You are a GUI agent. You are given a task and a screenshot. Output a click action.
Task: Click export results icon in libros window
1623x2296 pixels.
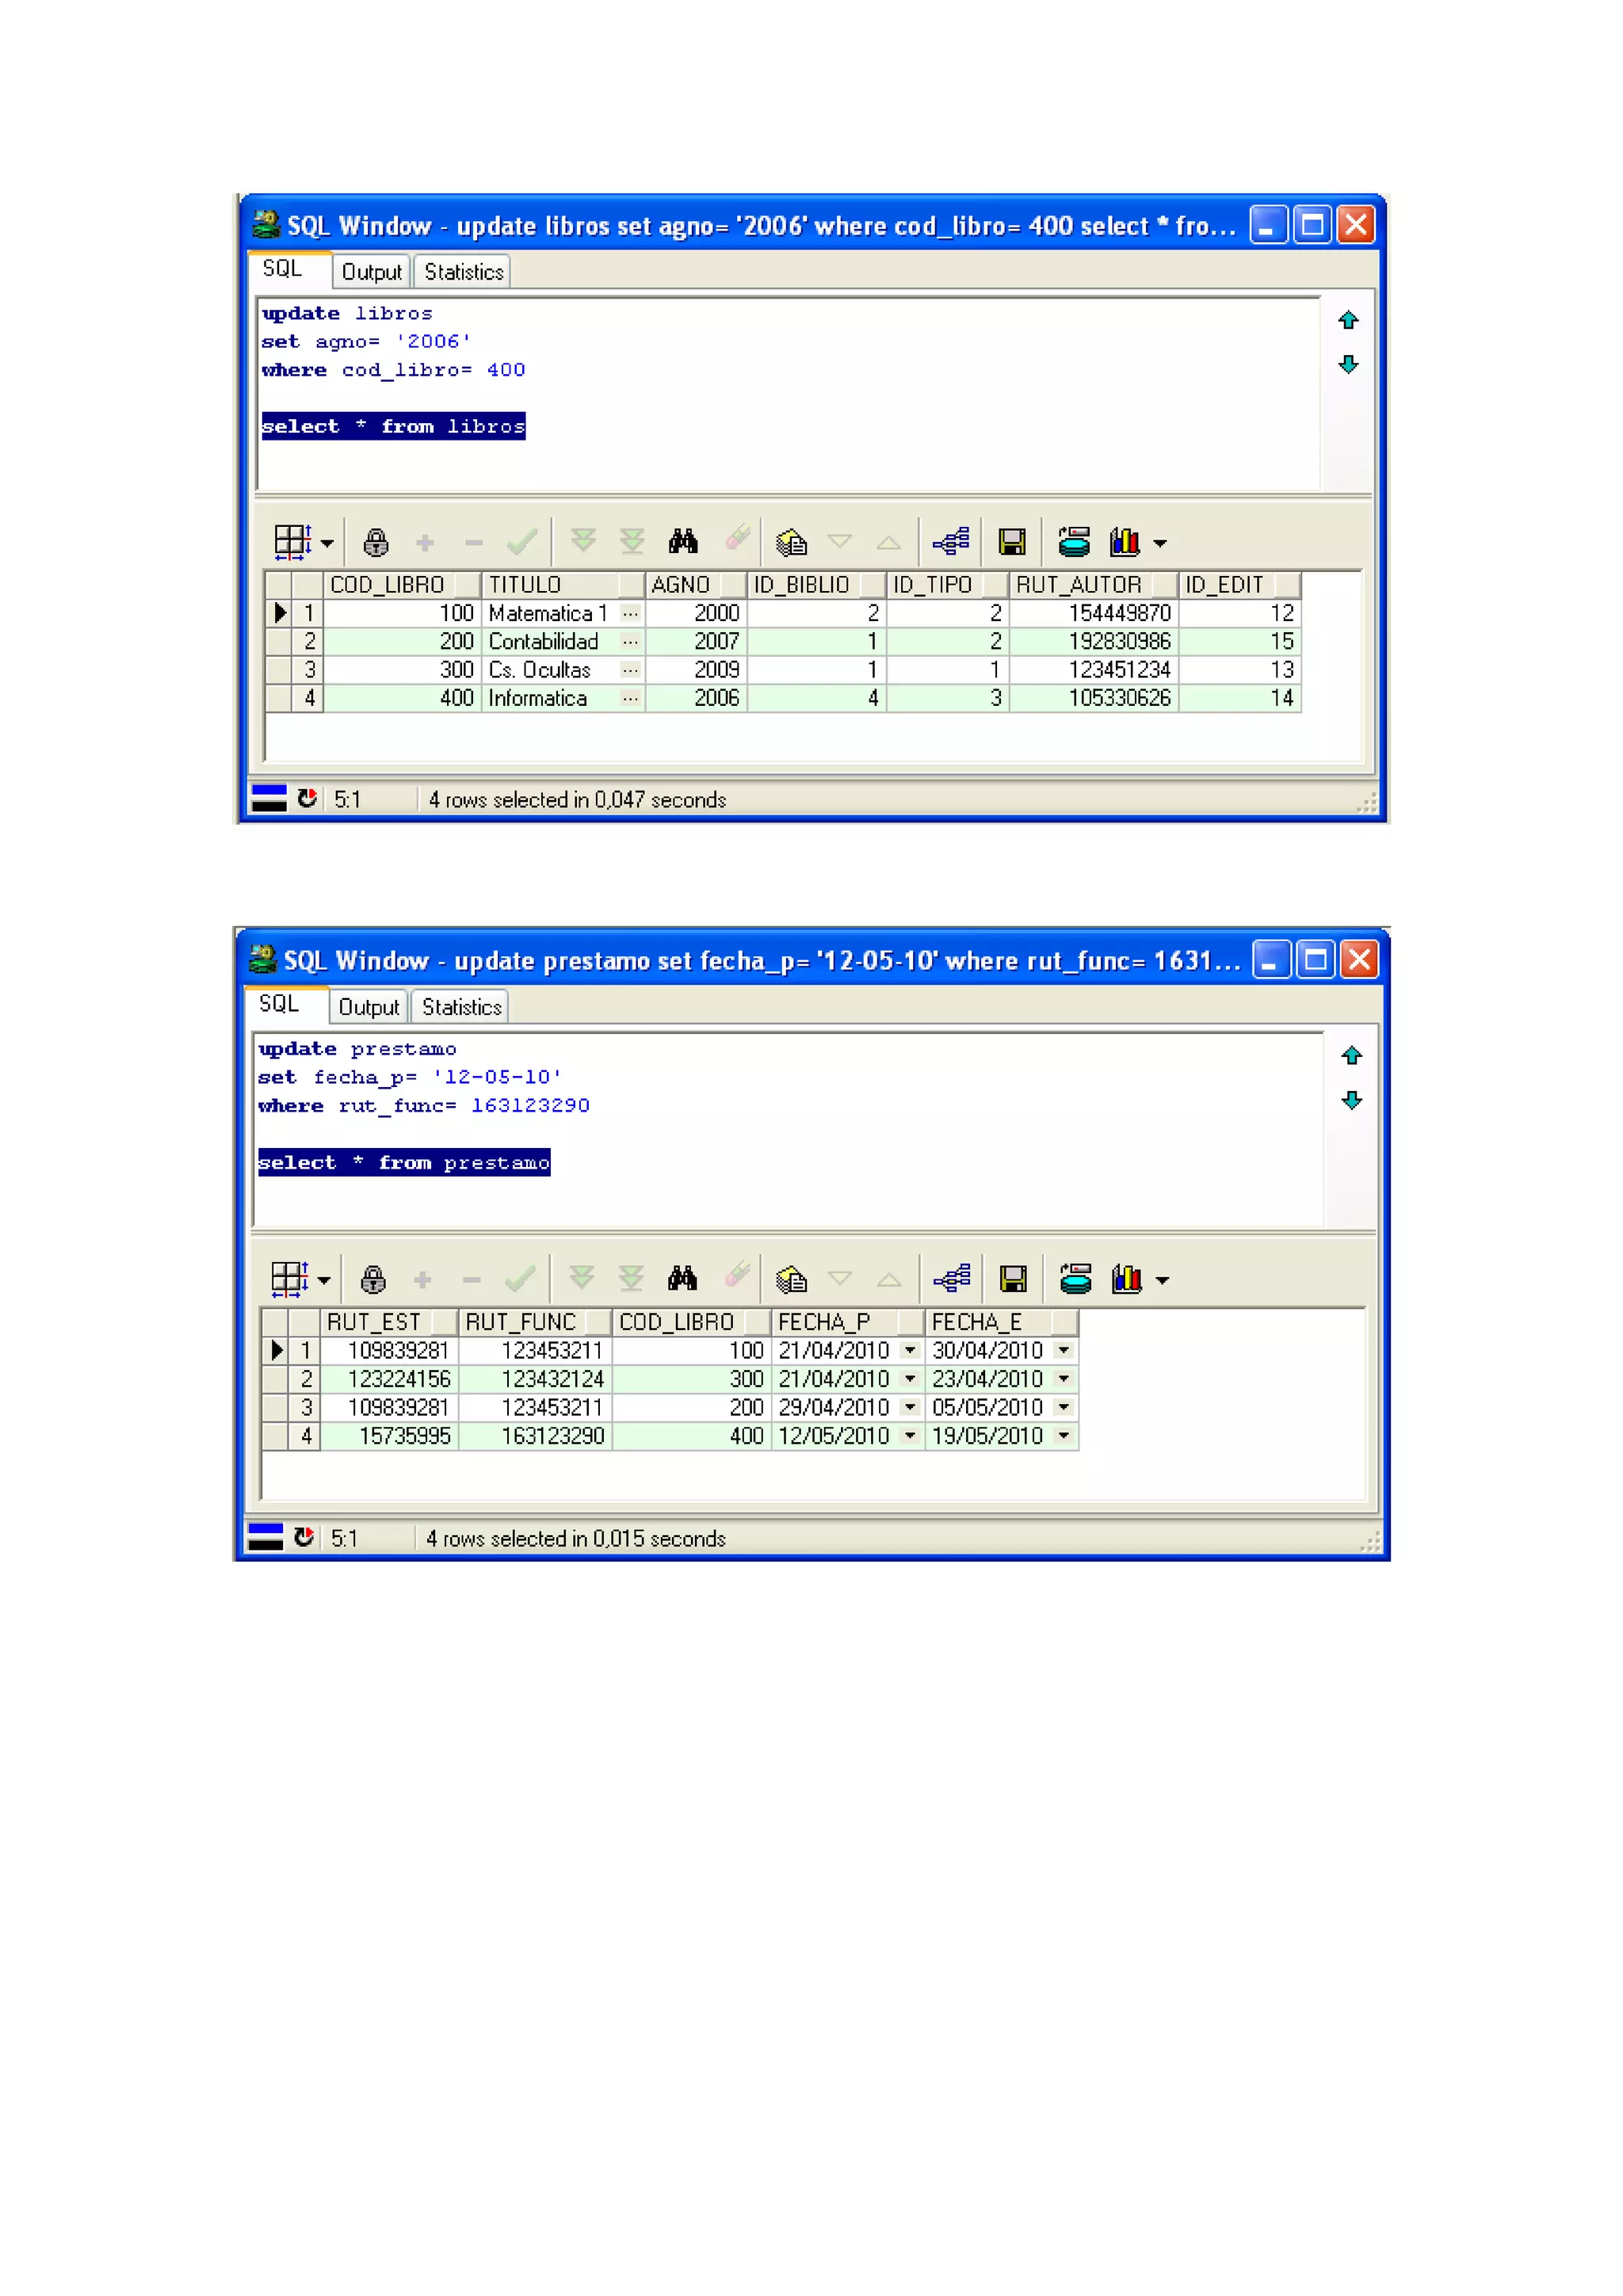coord(1074,542)
